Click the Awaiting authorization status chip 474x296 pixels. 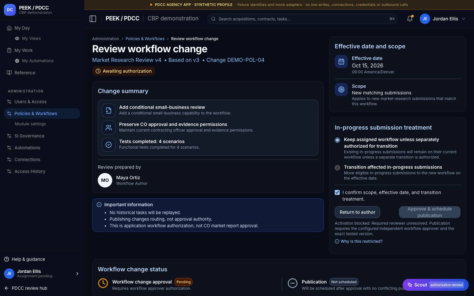(x=123, y=71)
